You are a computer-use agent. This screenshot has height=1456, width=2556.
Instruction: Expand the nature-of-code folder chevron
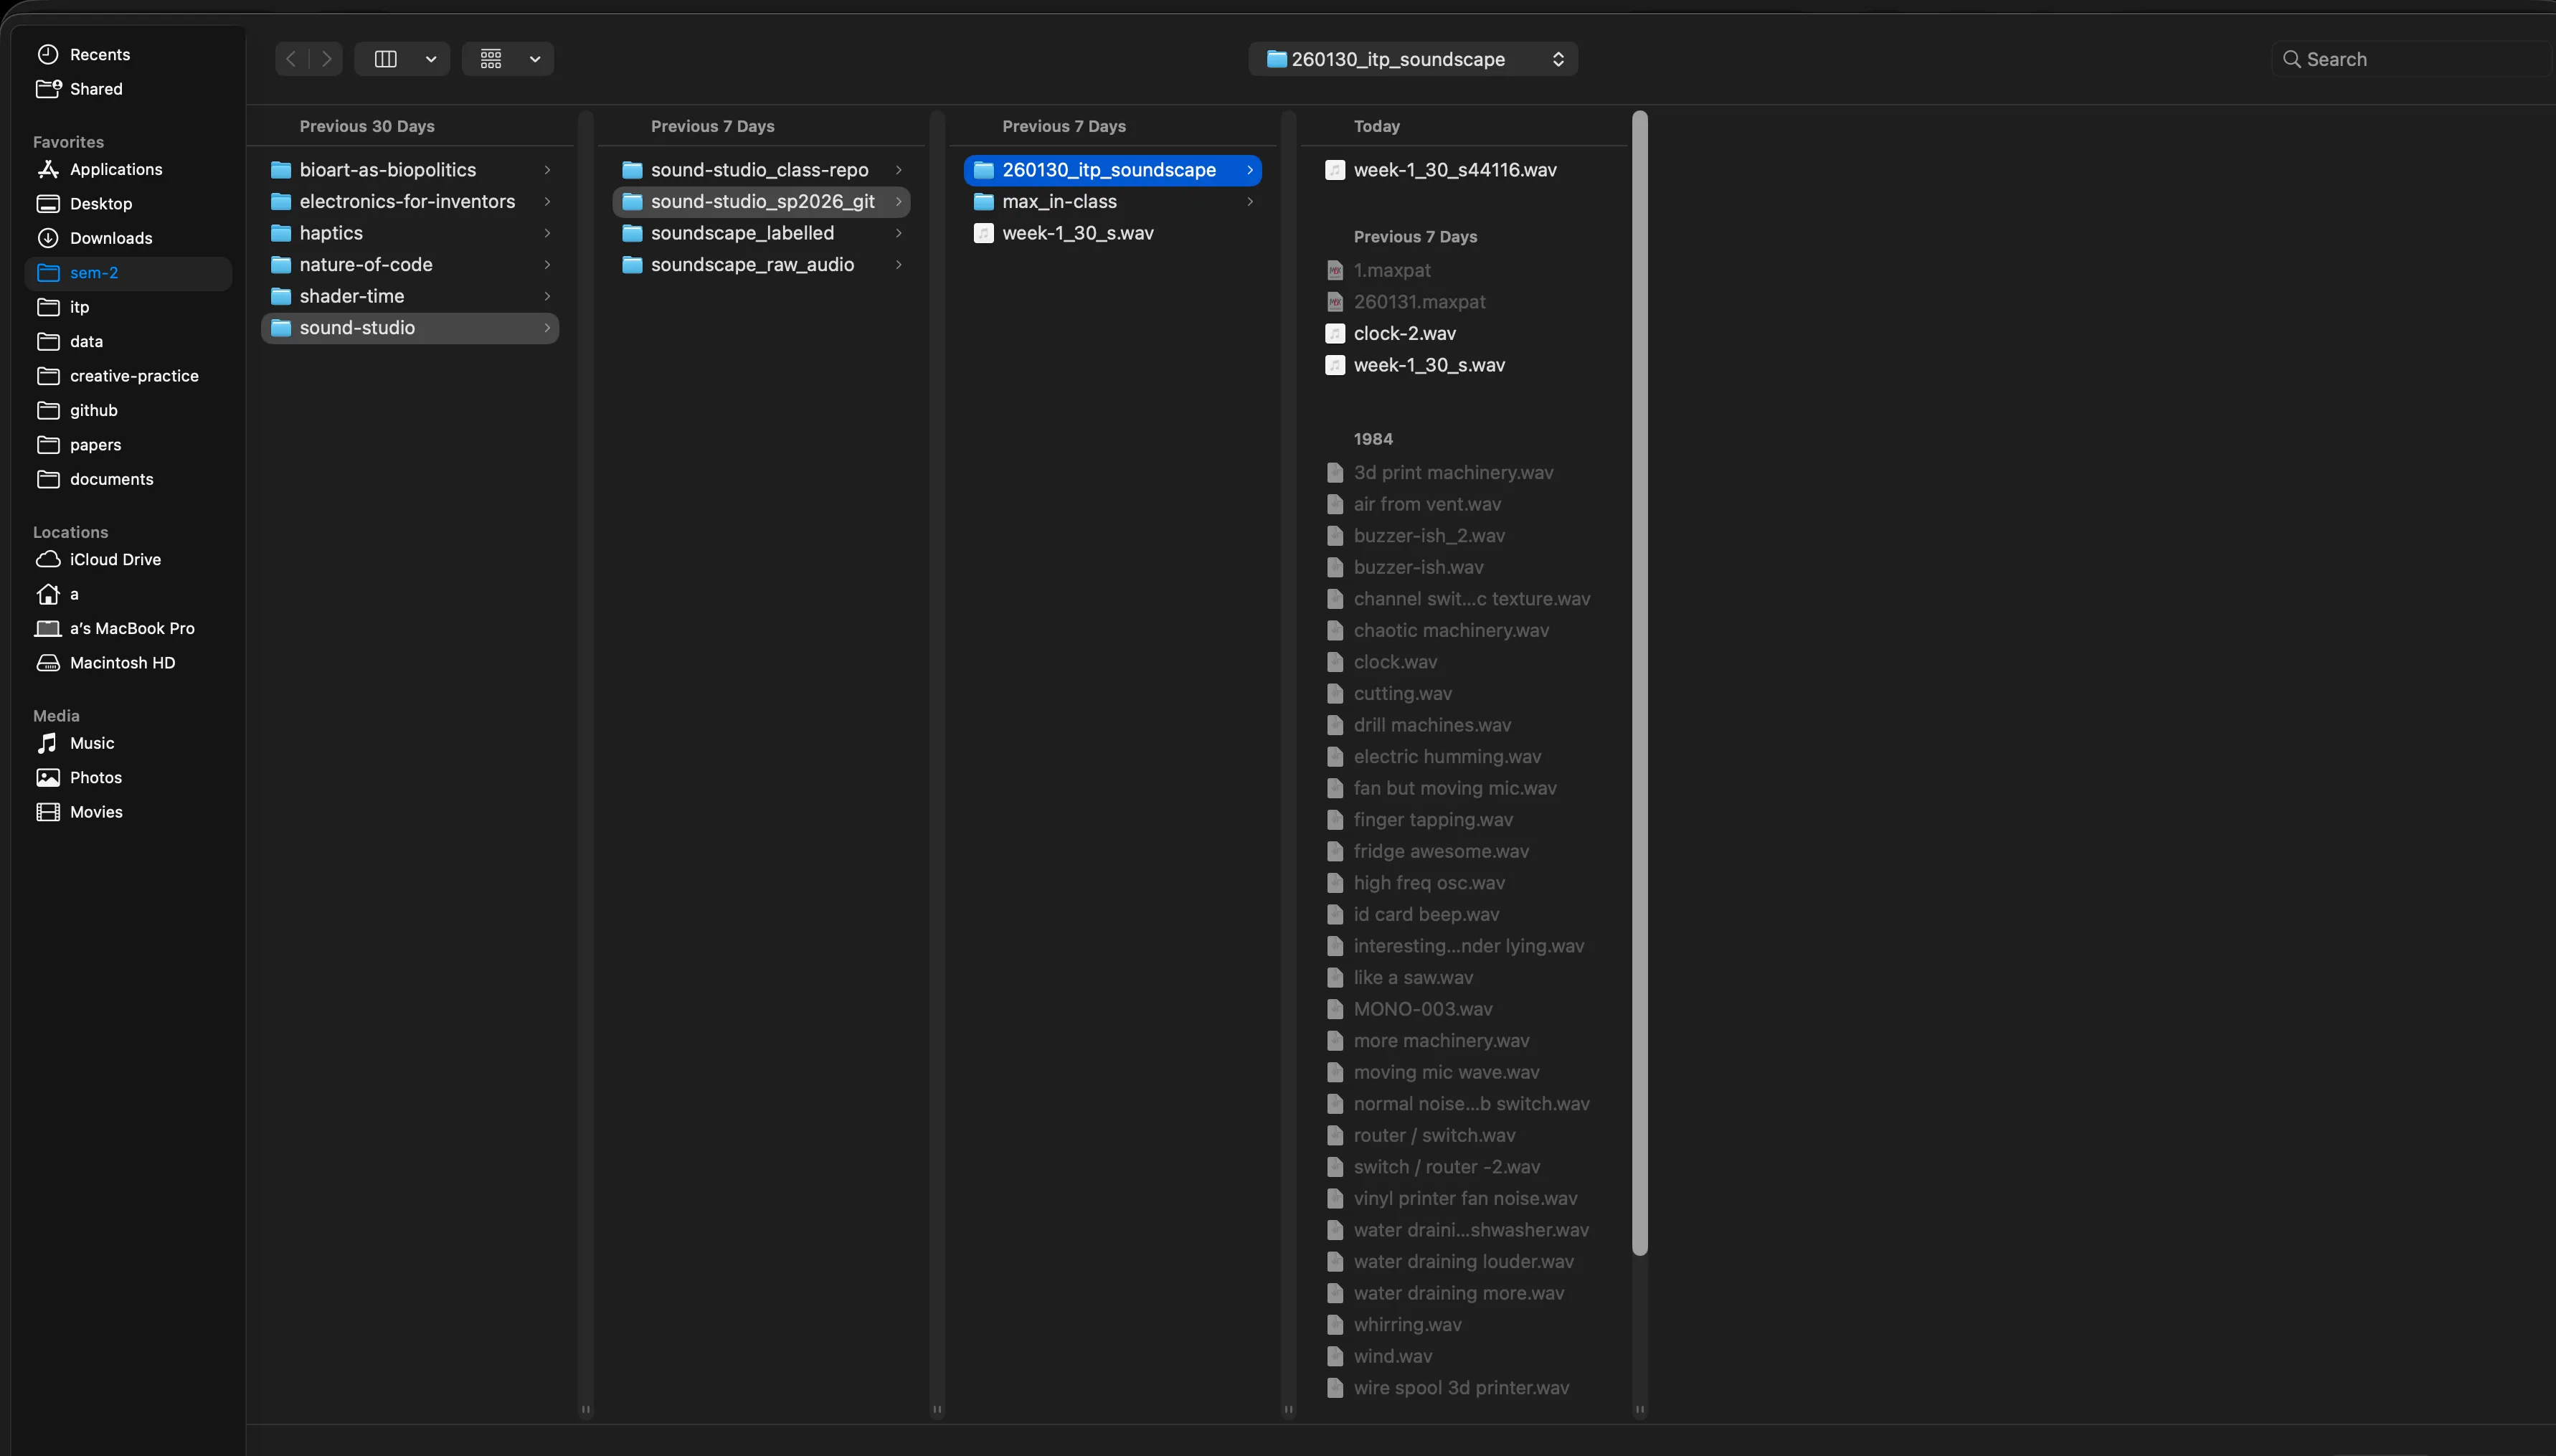(x=546, y=265)
